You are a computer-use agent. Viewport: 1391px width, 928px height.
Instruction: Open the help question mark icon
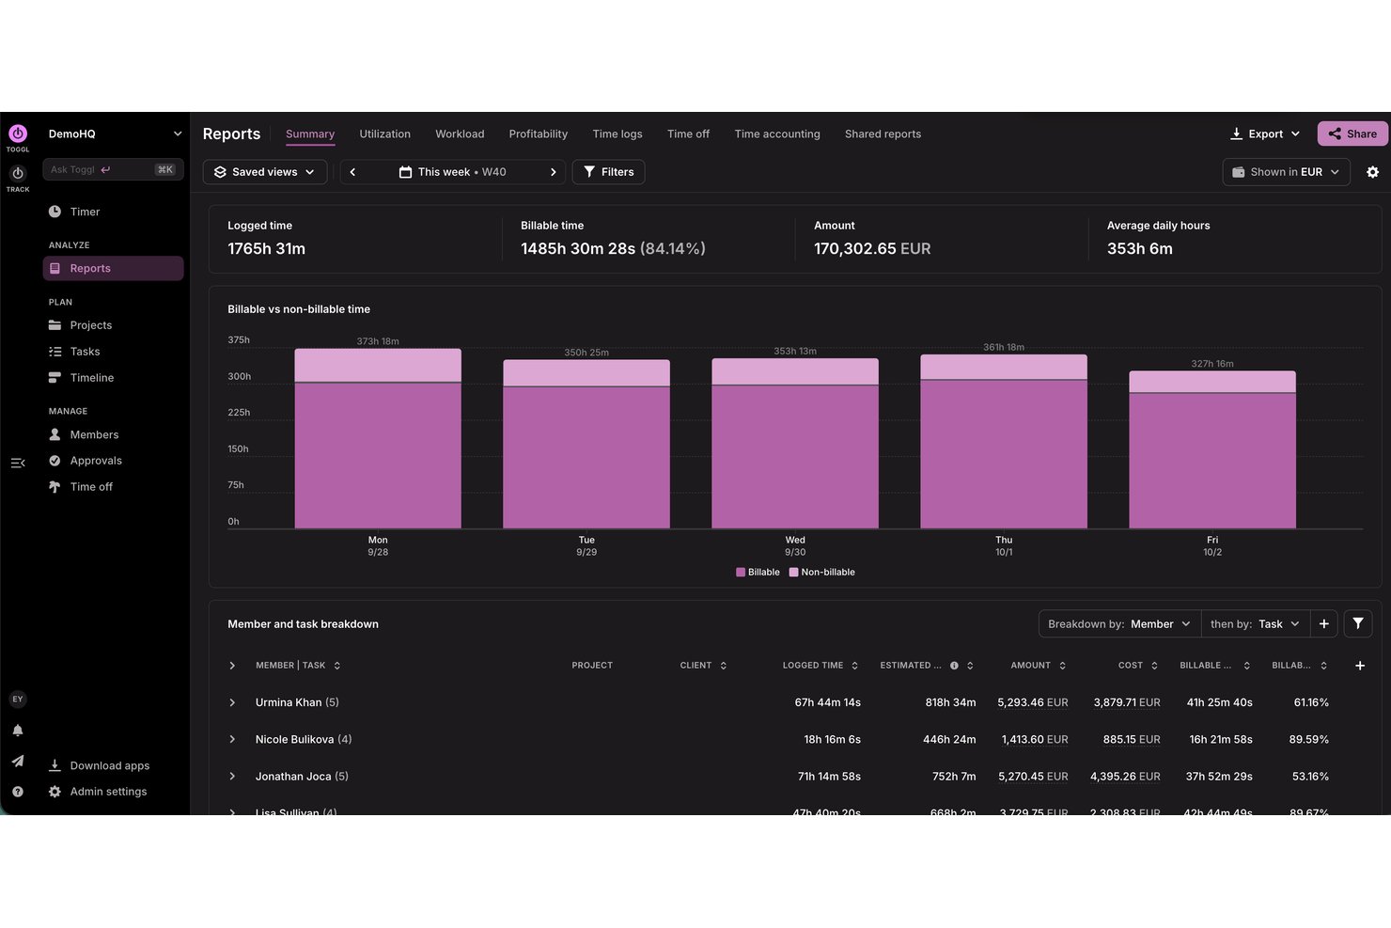click(18, 792)
